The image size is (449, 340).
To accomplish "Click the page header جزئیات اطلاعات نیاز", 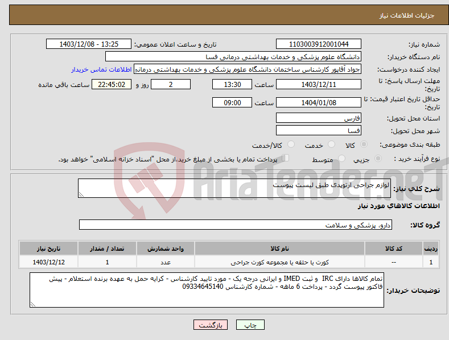I will pos(407,15).
